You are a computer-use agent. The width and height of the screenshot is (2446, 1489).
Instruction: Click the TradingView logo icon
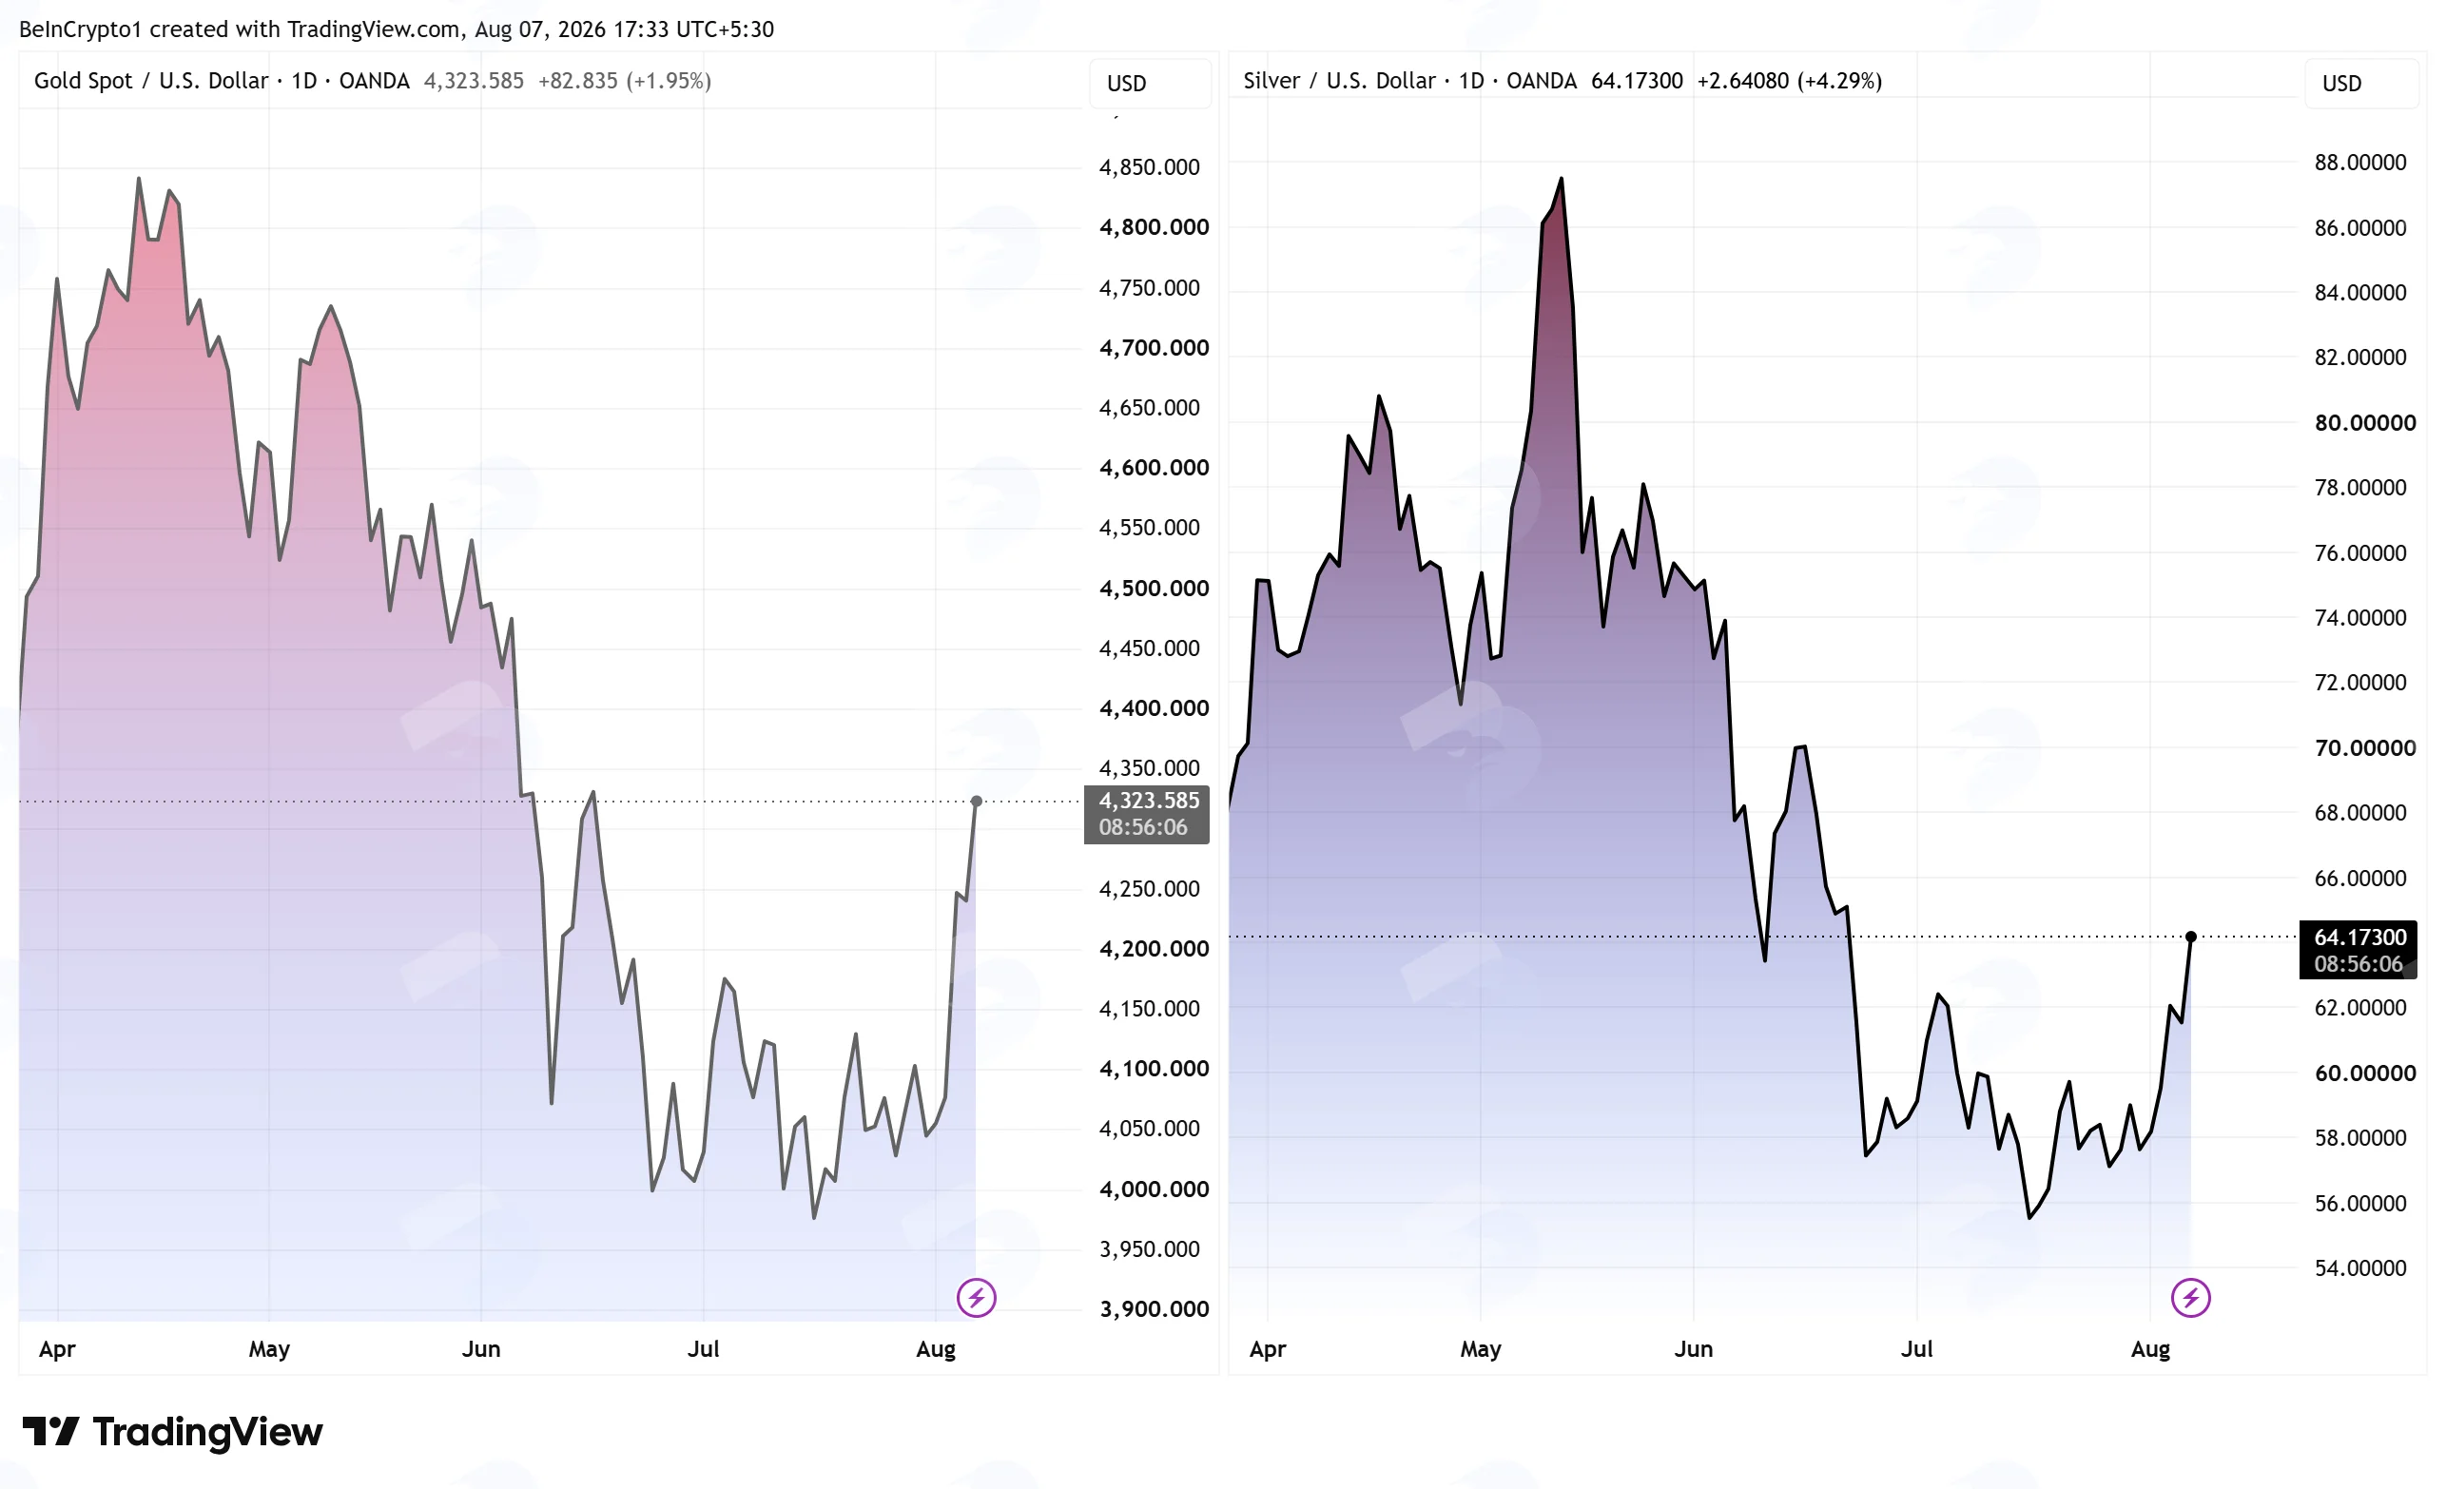click(49, 1431)
